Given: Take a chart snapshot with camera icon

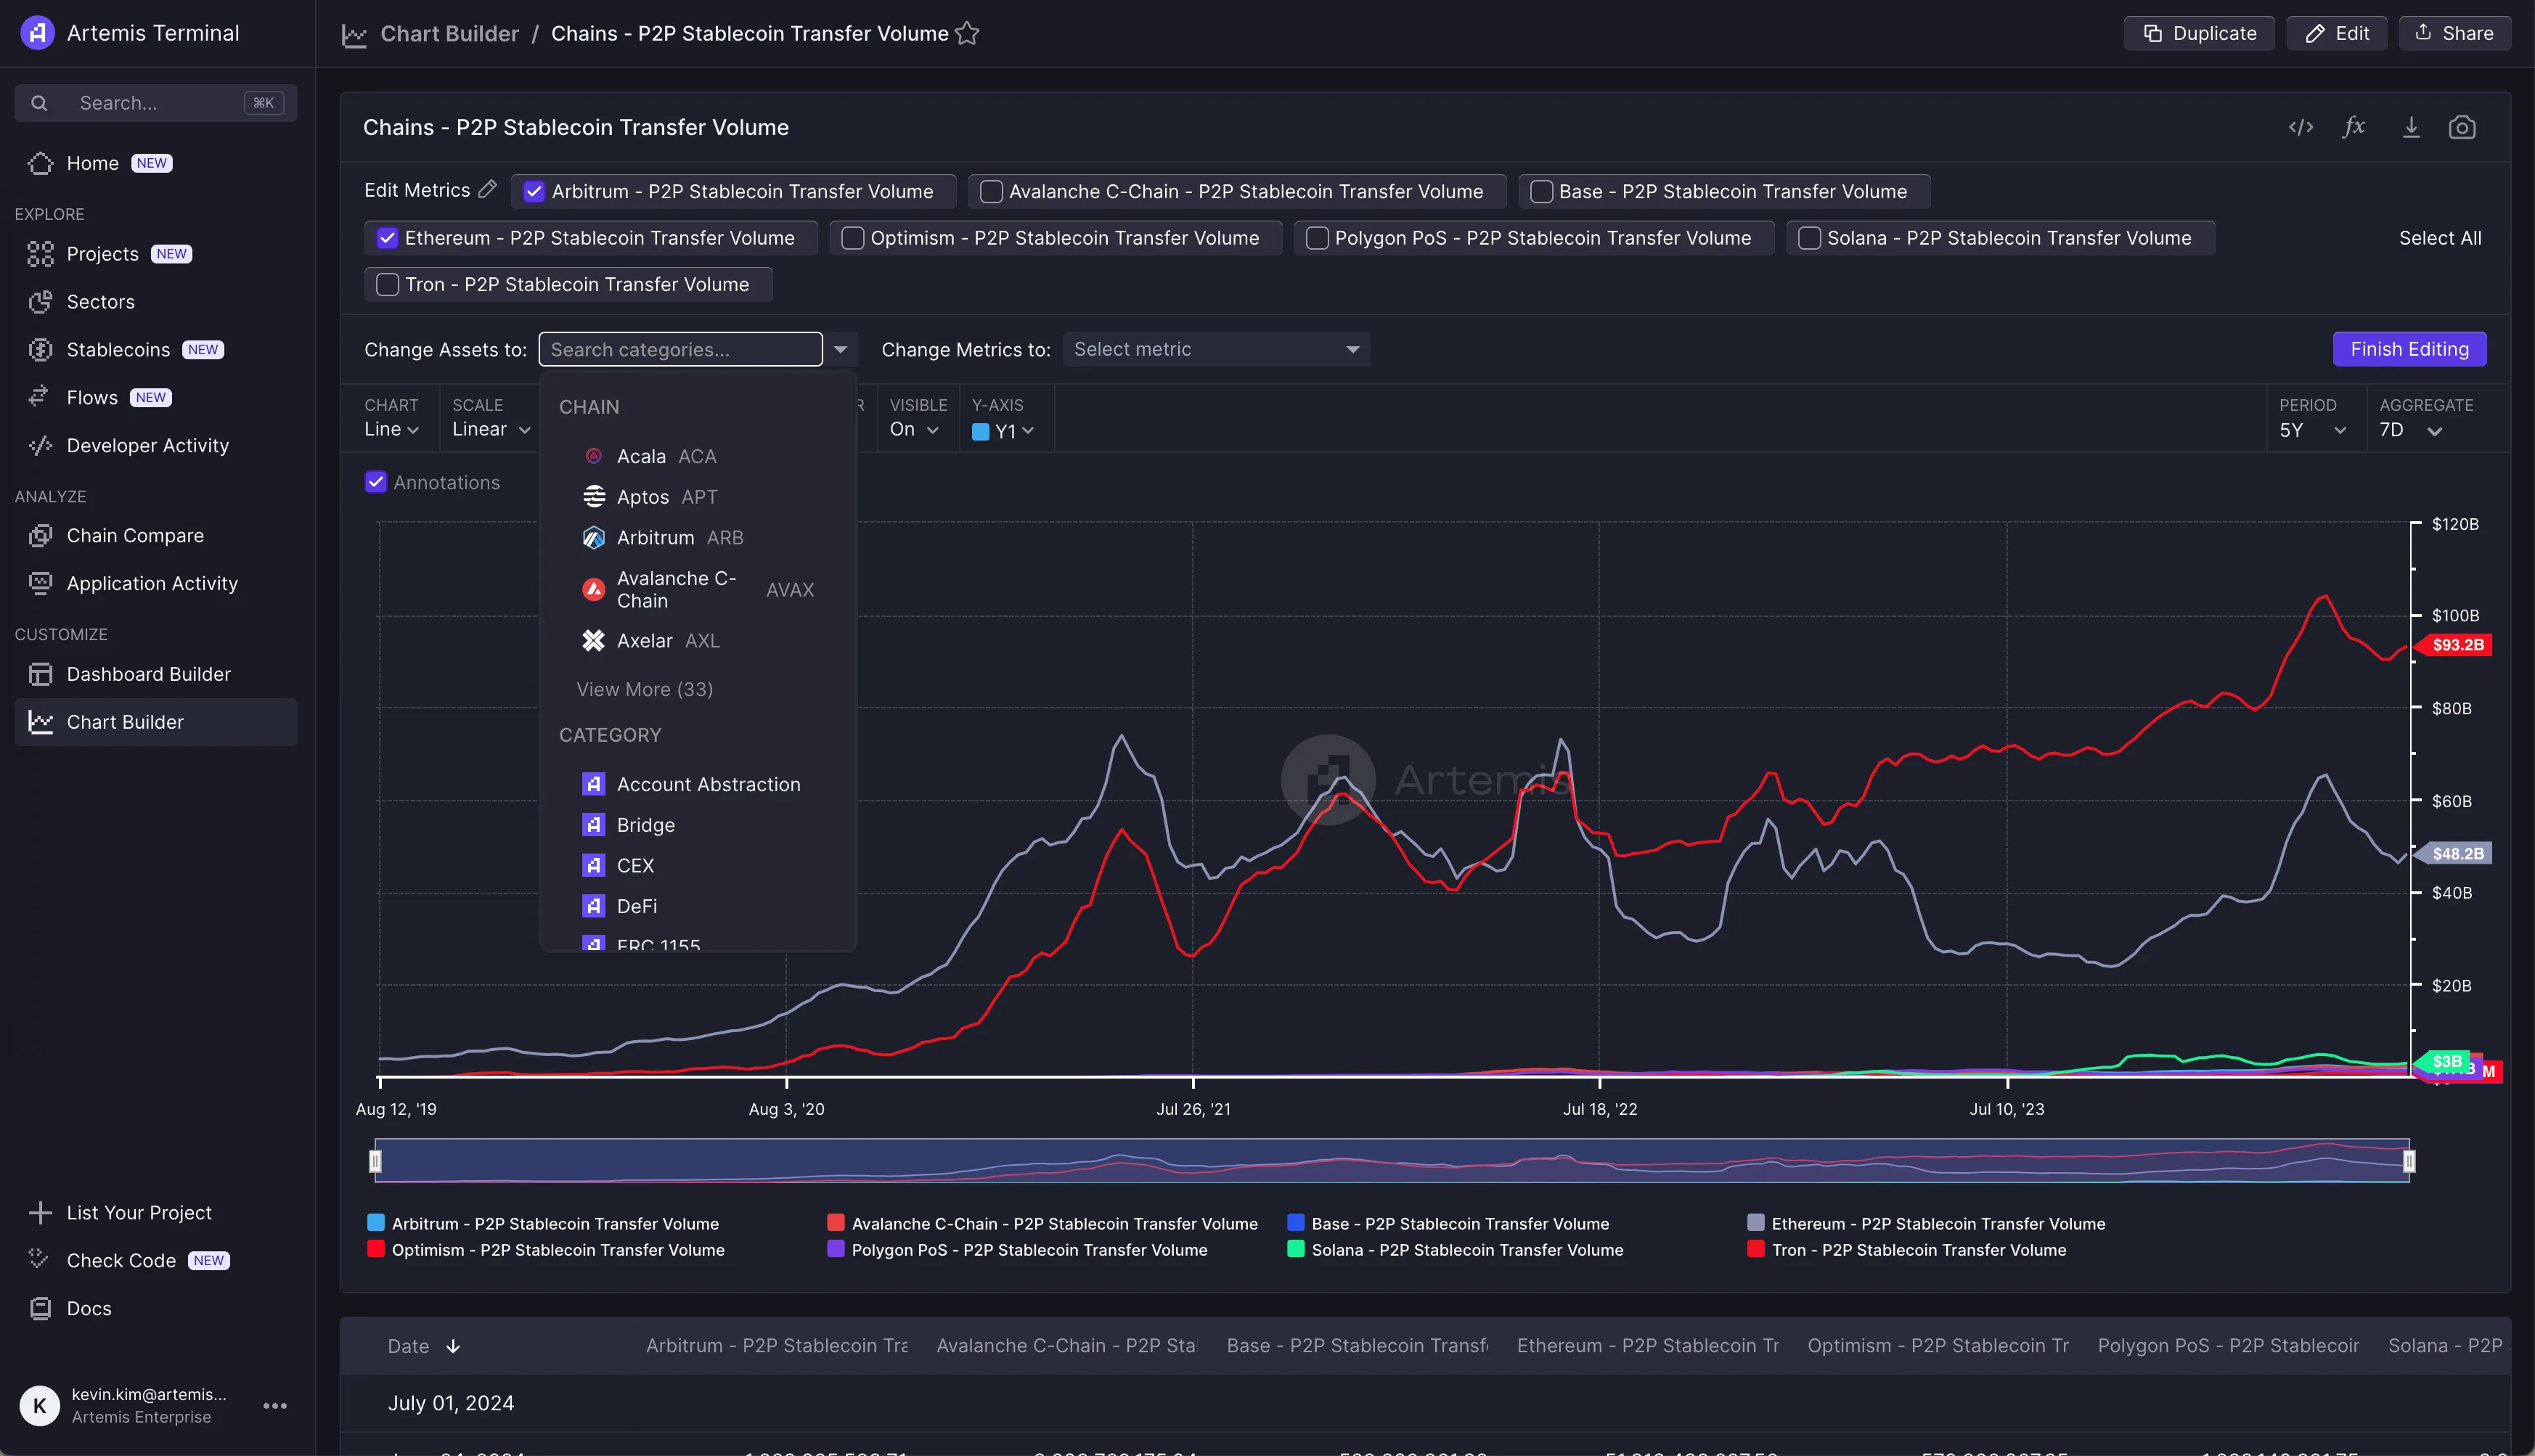Looking at the screenshot, I should click(x=2462, y=127).
